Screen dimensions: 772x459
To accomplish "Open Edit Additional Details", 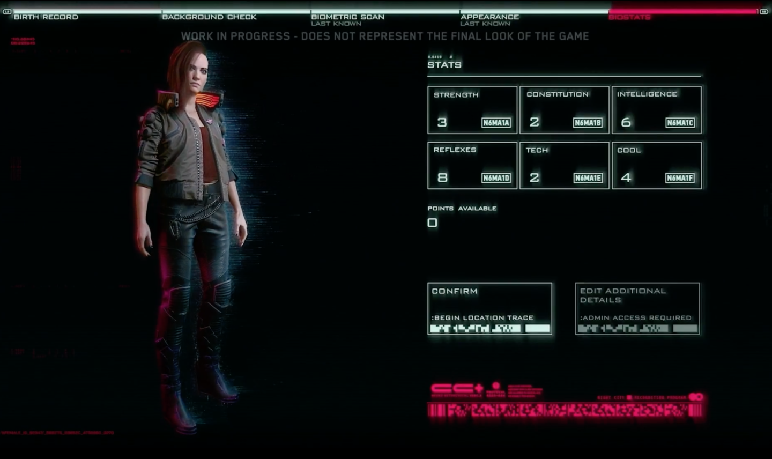I will click(637, 308).
